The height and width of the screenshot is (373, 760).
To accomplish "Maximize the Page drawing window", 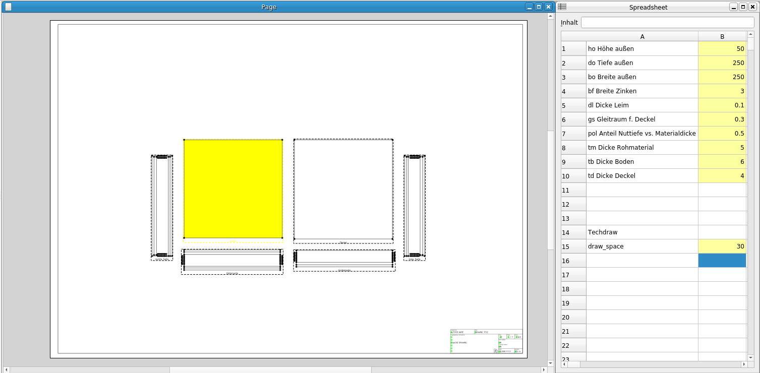I will 539,7.
